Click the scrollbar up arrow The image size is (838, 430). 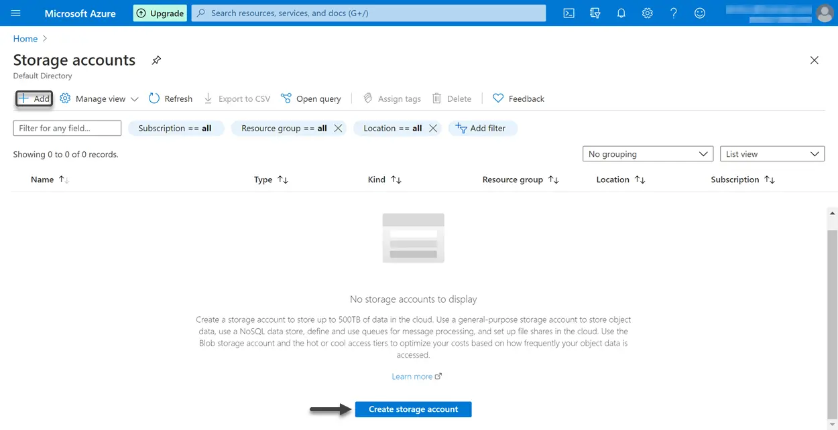pos(833,213)
